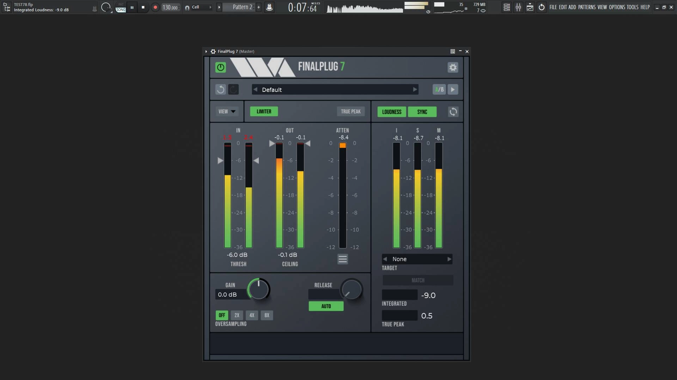
Task: Set oversampling to 8X
Action: click(x=267, y=315)
